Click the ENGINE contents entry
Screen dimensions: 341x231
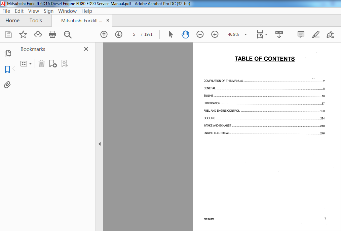coord(264,96)
